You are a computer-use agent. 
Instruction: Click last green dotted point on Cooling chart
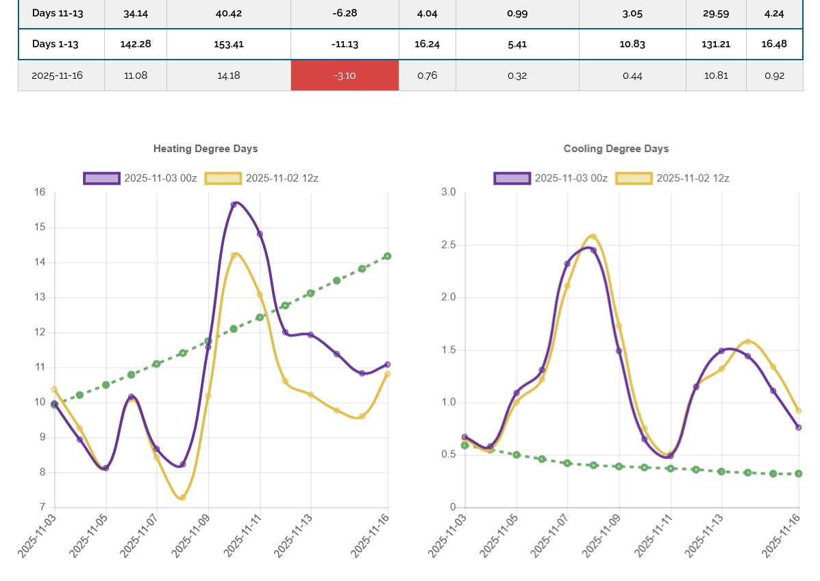[799, 473]
